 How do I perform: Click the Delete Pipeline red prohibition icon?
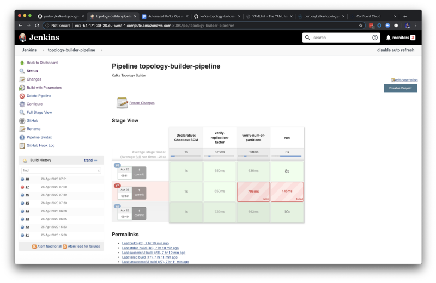click(22, 96)
